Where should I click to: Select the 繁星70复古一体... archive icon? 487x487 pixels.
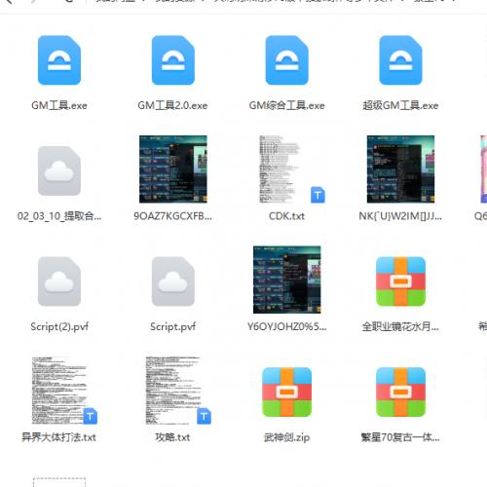point(400,392)
